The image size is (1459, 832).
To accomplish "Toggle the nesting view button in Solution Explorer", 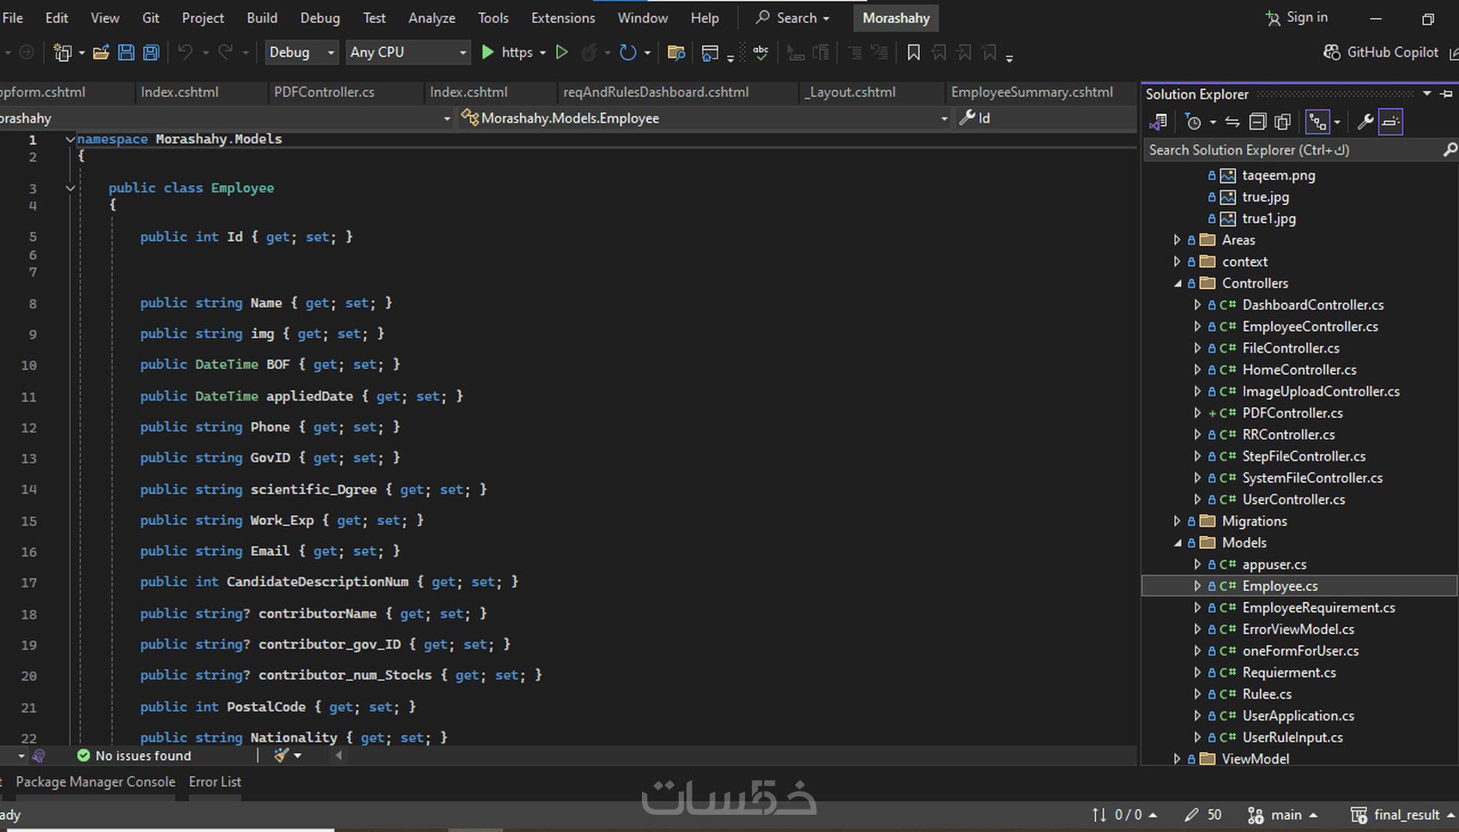I will click(x=1317, y=123).
